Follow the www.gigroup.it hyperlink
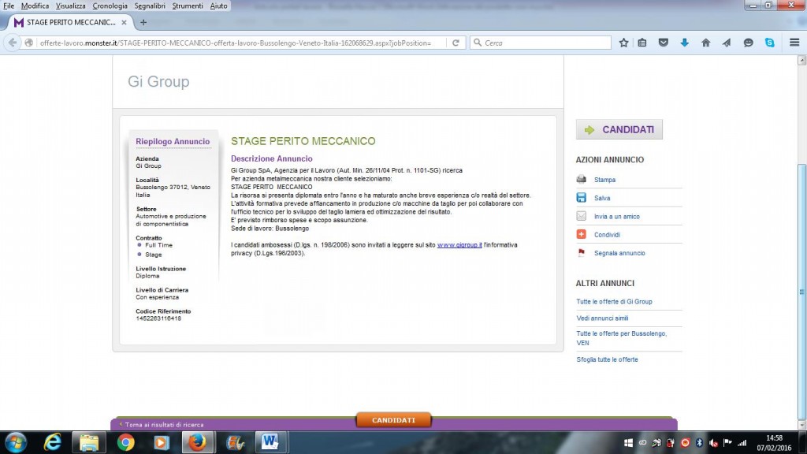807x454 pixels. tap(459, 245)
